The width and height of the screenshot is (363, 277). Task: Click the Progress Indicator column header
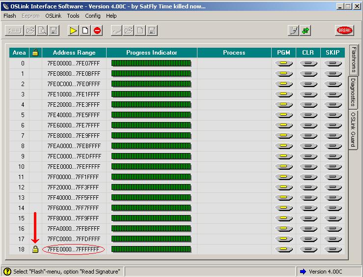pyautogui.click(x=152, y=53)
